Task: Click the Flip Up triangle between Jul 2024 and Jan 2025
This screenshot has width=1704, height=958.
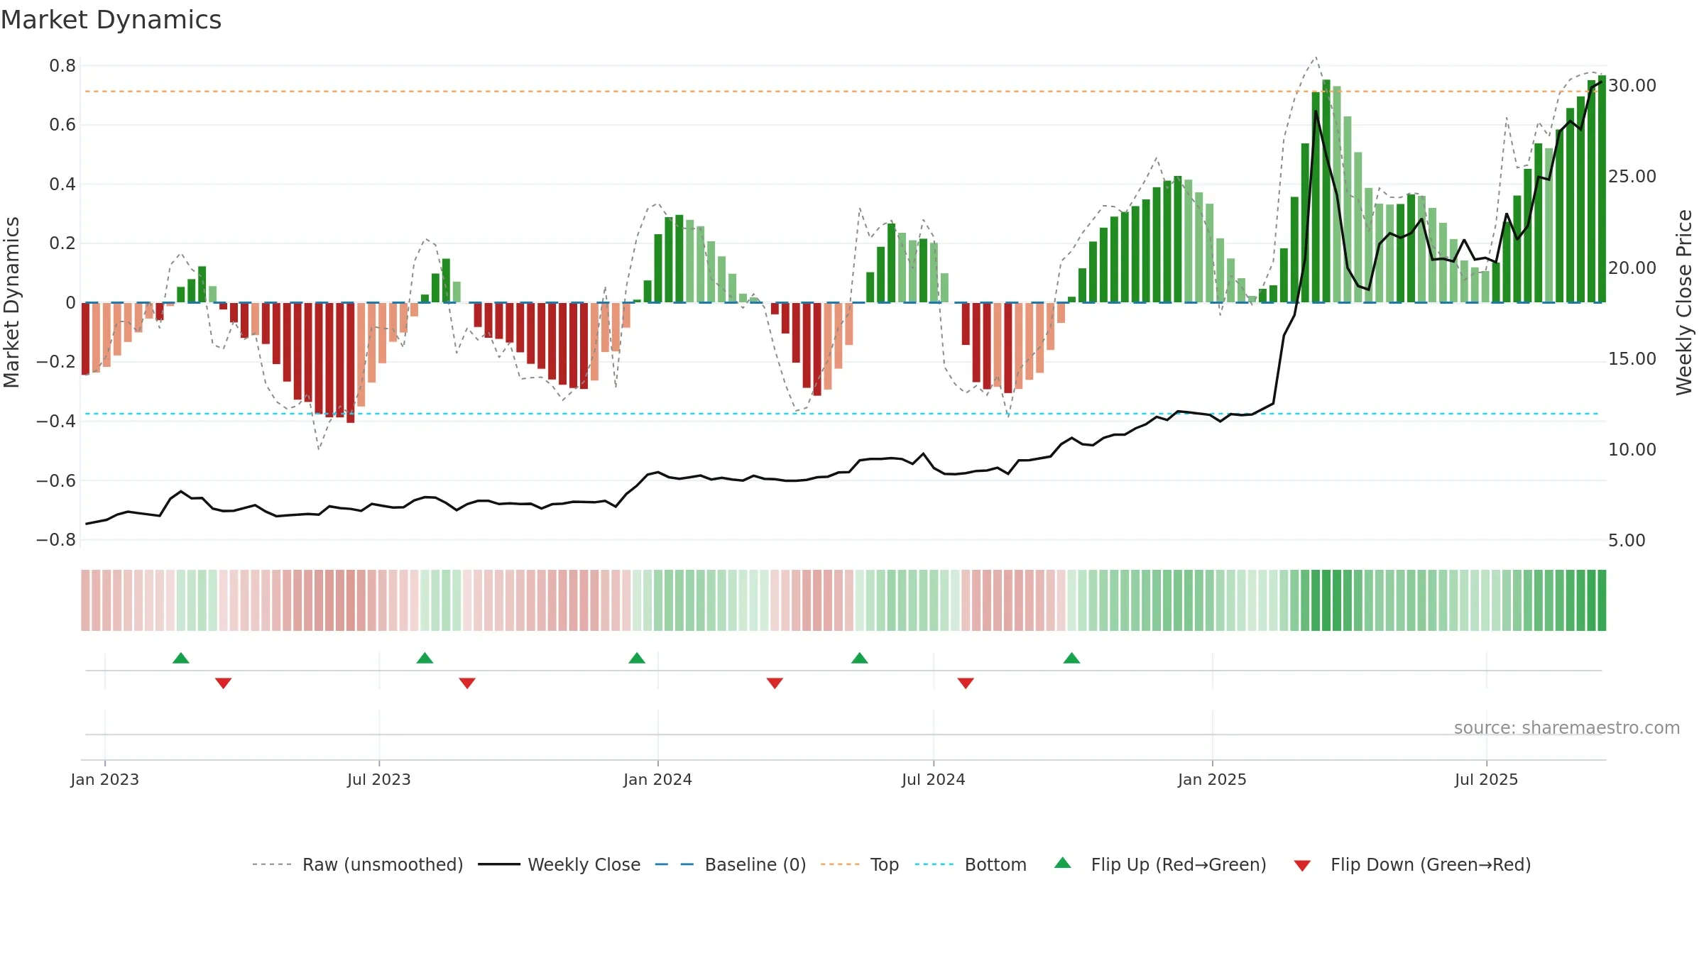Action: [x=1071, y=658]
